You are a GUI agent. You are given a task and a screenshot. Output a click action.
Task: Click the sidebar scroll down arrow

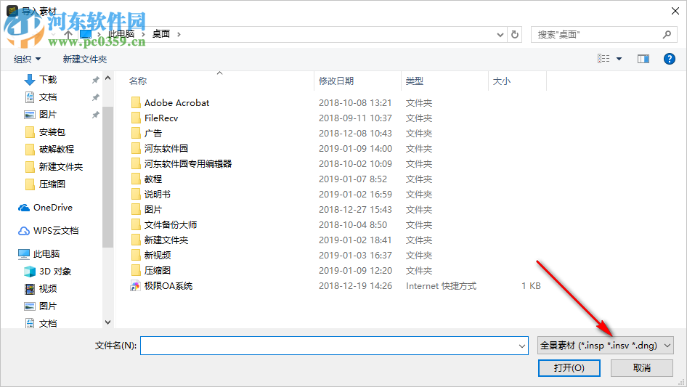pyautogui.click(x=107, y=322)
